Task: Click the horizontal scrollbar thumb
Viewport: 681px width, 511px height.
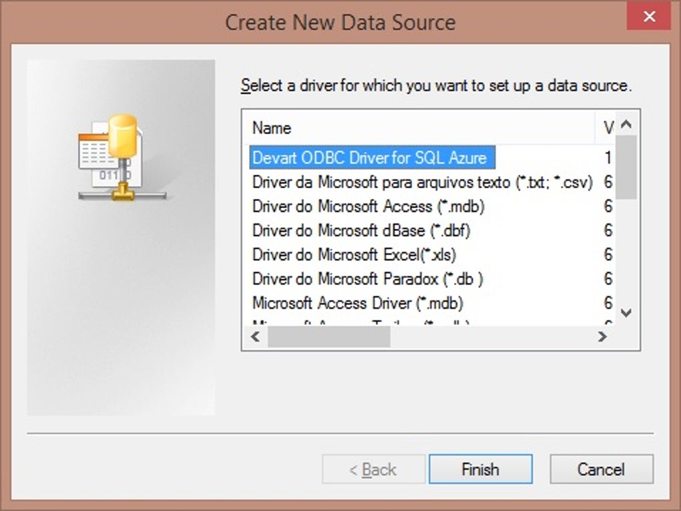Action: [328, 337]
